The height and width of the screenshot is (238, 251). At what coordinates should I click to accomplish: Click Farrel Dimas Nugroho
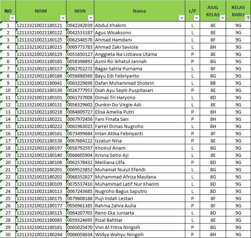[119, 127]
